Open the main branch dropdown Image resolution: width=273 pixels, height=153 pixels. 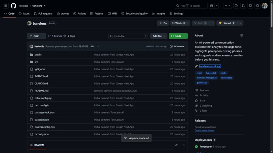36,36
